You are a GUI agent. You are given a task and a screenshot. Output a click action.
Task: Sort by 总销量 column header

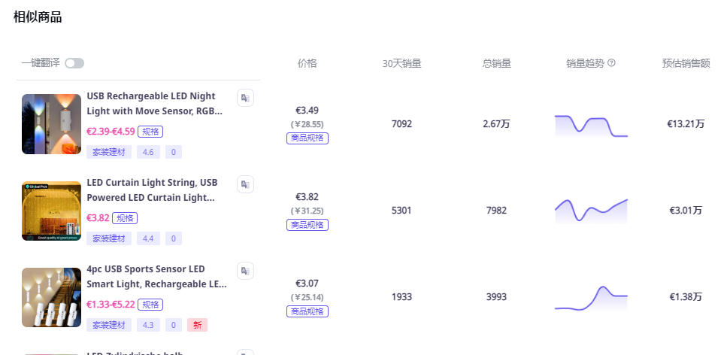[x=496, y=63]
